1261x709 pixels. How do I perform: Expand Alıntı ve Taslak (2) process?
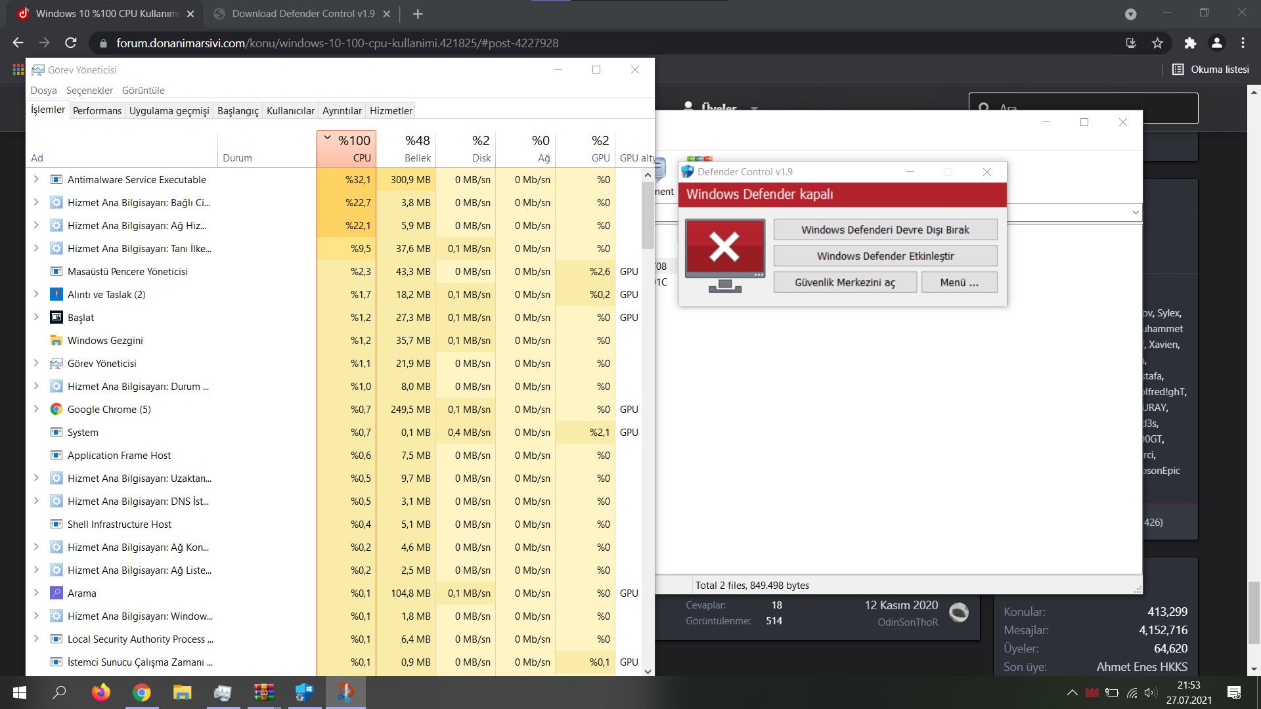pyautogui.click(x=36, y=294)
